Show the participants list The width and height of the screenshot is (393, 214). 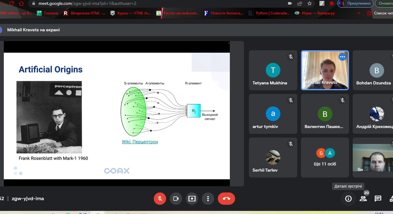[363, 199]
